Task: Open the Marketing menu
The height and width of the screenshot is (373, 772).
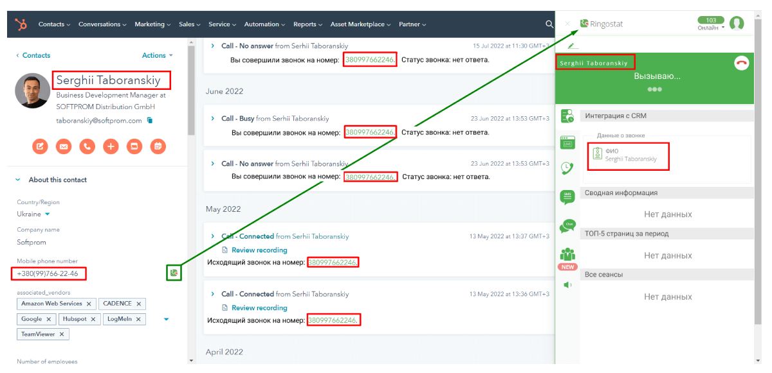Action: pyautogui.click(x=152, y=24)
